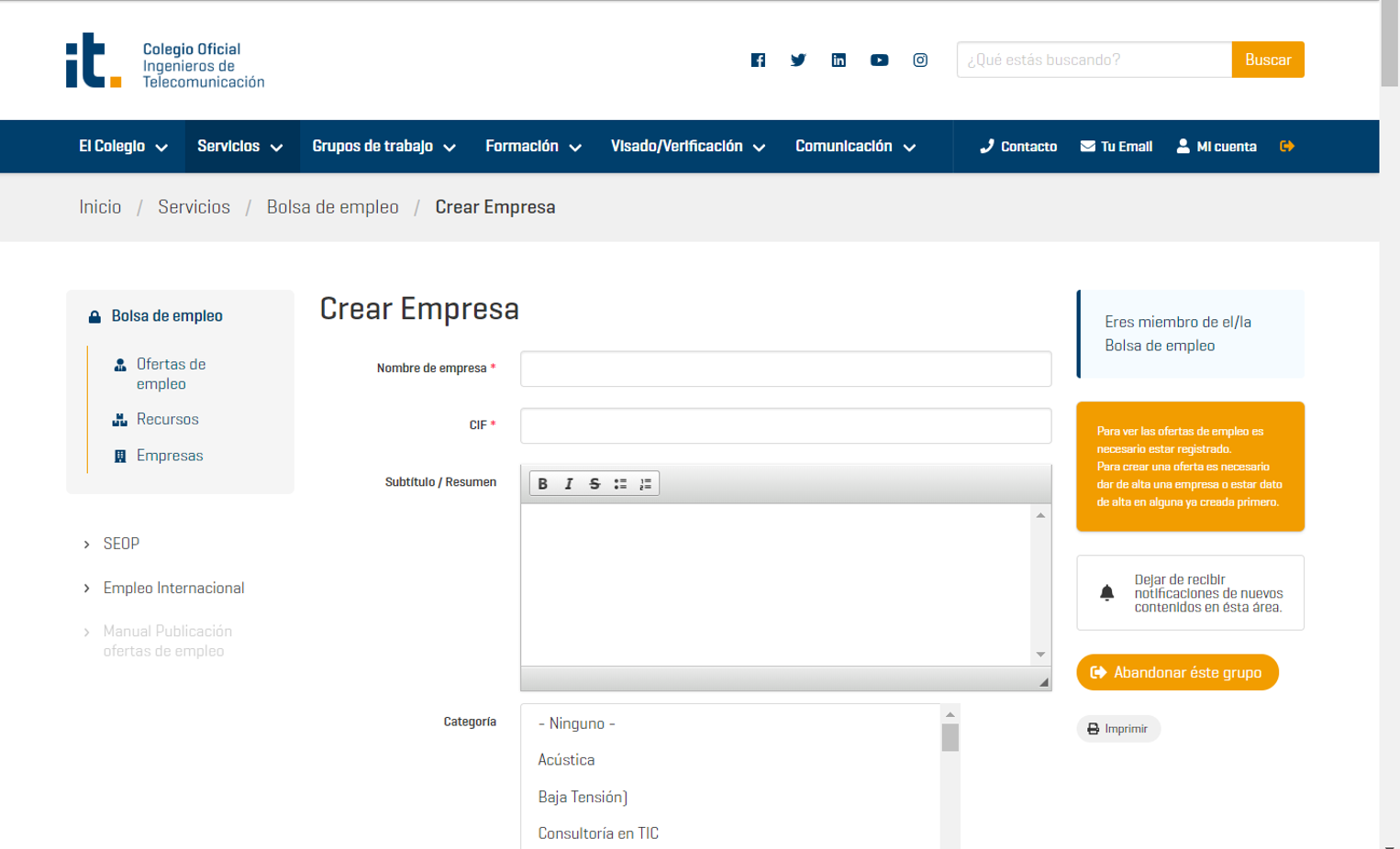Expand the Formación dropdown menu
Screen dimensions: 1400x849
tap(533, 147)
